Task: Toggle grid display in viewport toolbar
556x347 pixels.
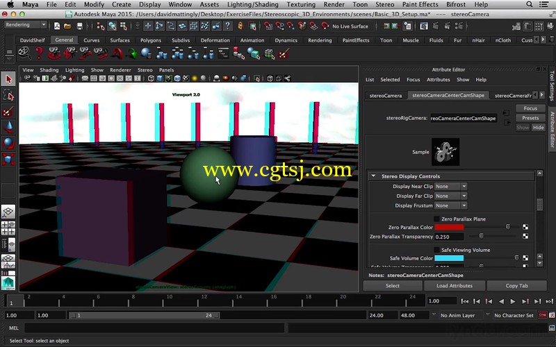Action: (85, 78)
